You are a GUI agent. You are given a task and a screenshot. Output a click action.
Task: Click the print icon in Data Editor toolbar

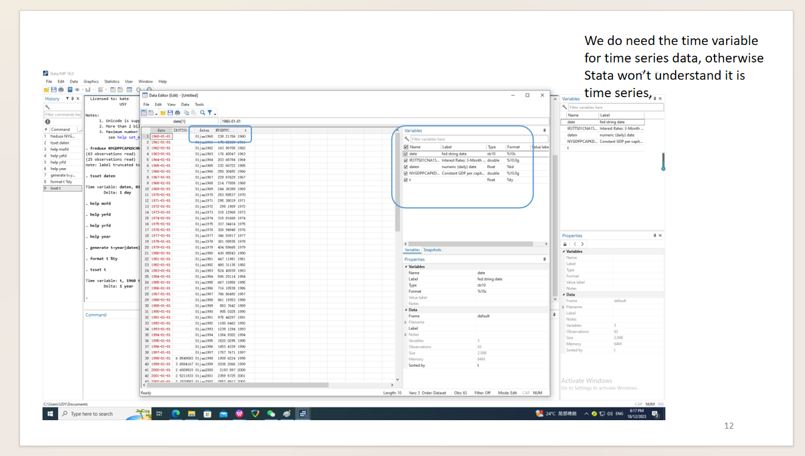[x=177, y=113]
